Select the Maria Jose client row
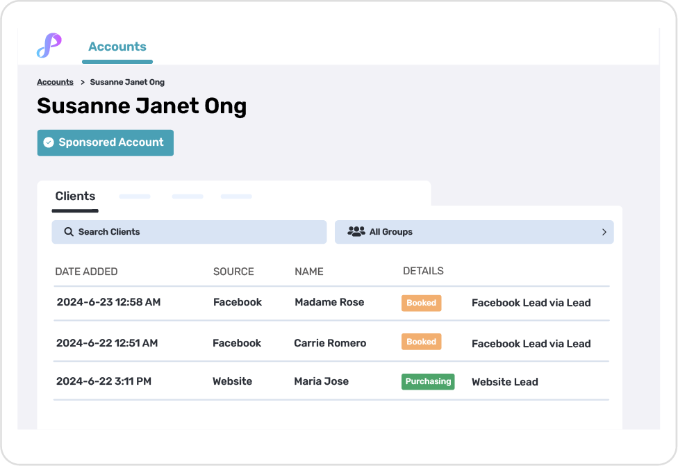 [321, 381]
